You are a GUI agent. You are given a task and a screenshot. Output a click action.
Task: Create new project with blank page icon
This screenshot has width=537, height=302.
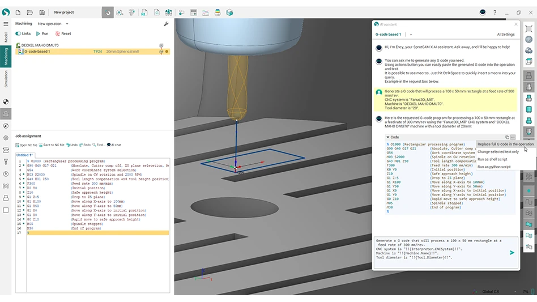click(x=18, y=12)
